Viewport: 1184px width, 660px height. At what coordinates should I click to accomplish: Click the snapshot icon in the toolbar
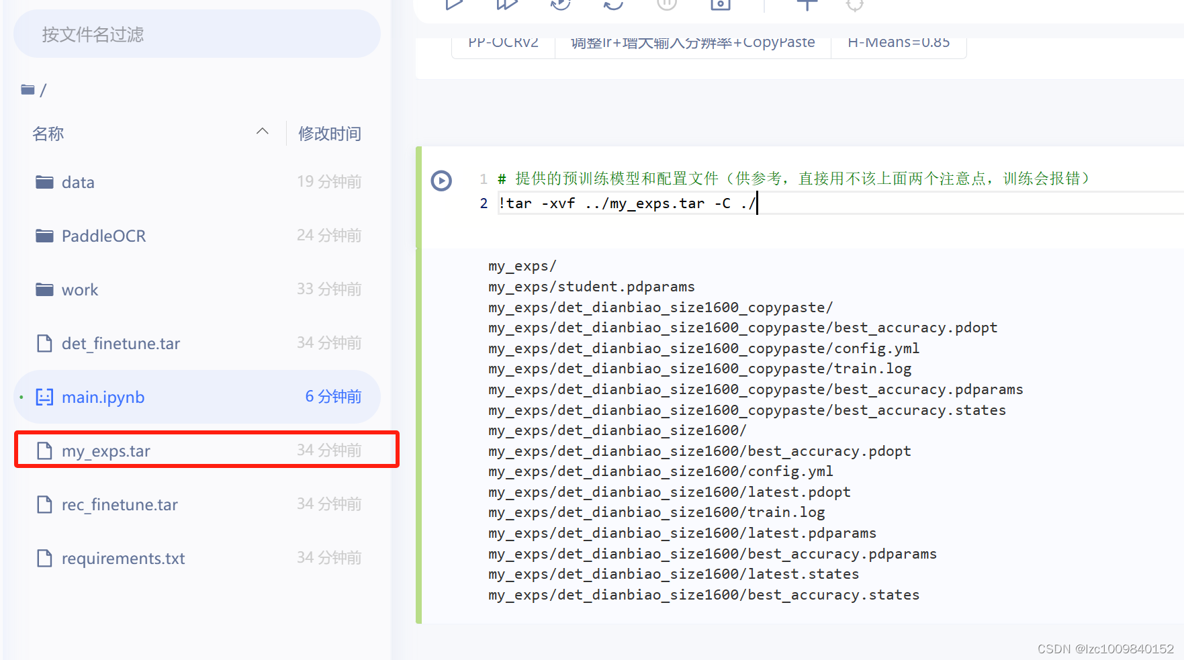click(x=719, y=5)
